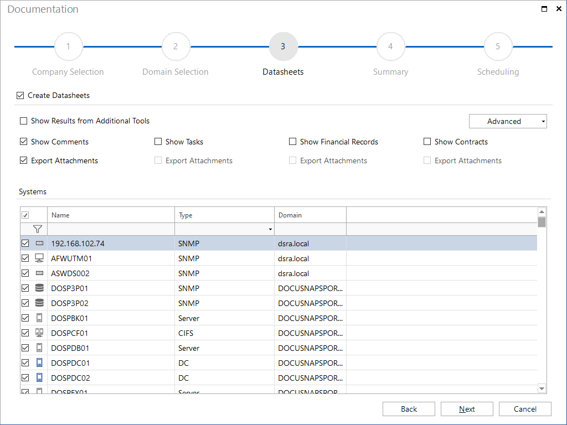The width and height of the screenshot is (567, 425).
Task: Click the filter funnel icon in the grid
Action: click(x=38, y=229)
